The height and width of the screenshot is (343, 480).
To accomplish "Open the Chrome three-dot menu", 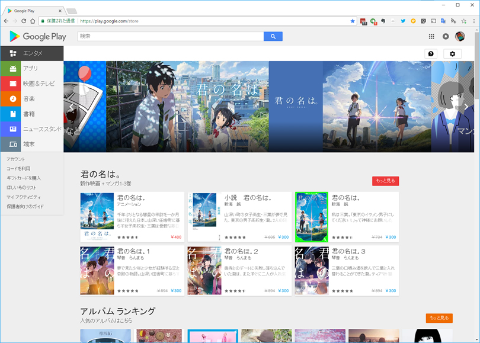I will pyautogui.click(x=474, y=21).
